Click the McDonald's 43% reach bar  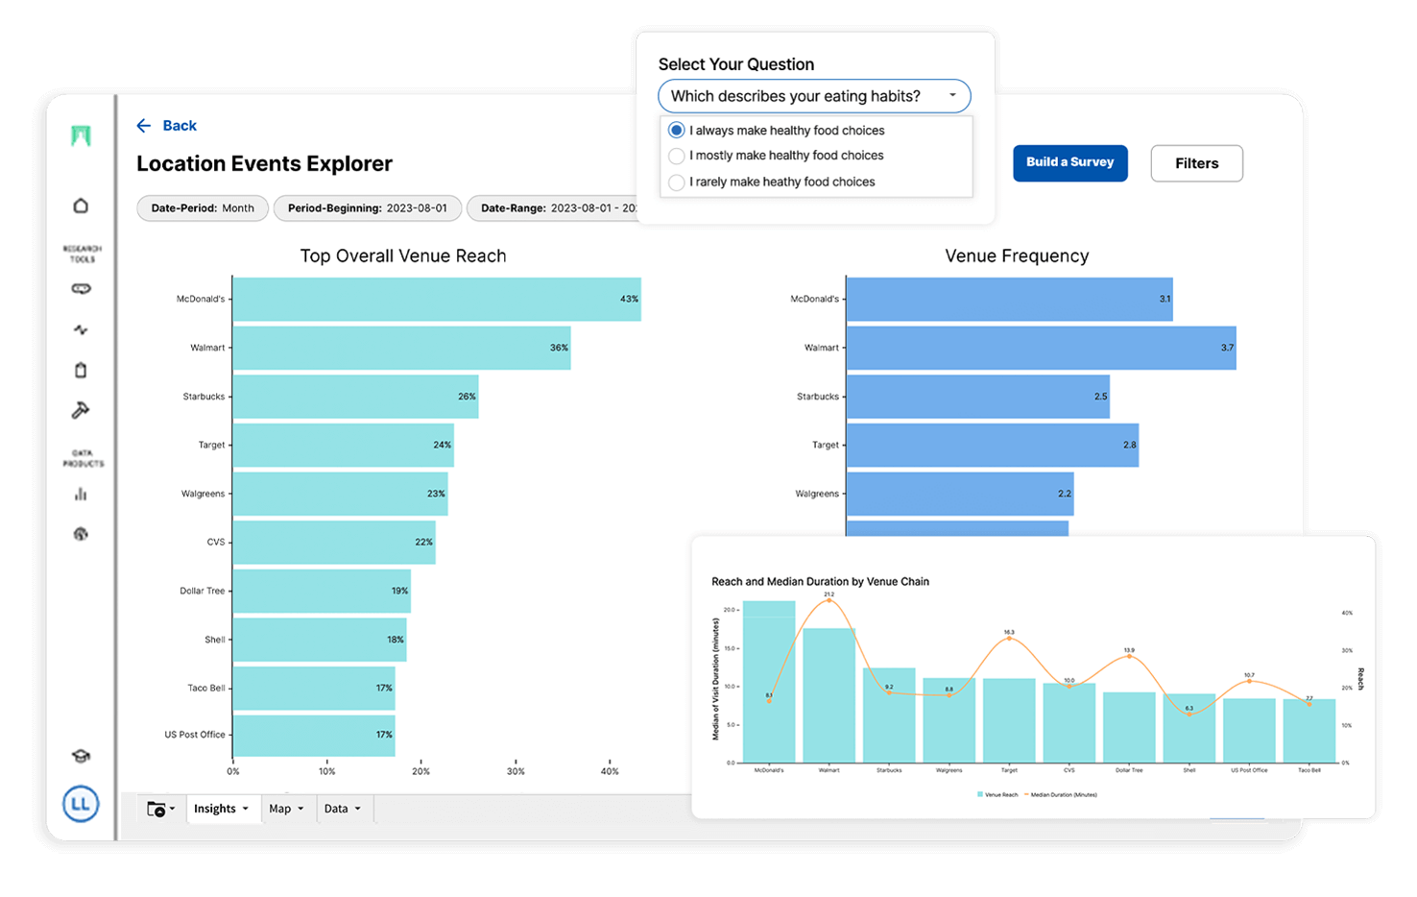(437, 300)
